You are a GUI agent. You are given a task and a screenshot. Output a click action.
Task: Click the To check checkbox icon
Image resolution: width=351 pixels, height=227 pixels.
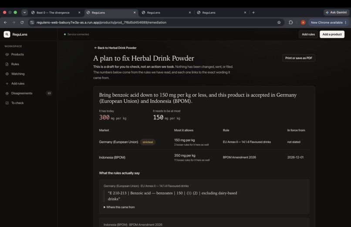click(7, 103)
